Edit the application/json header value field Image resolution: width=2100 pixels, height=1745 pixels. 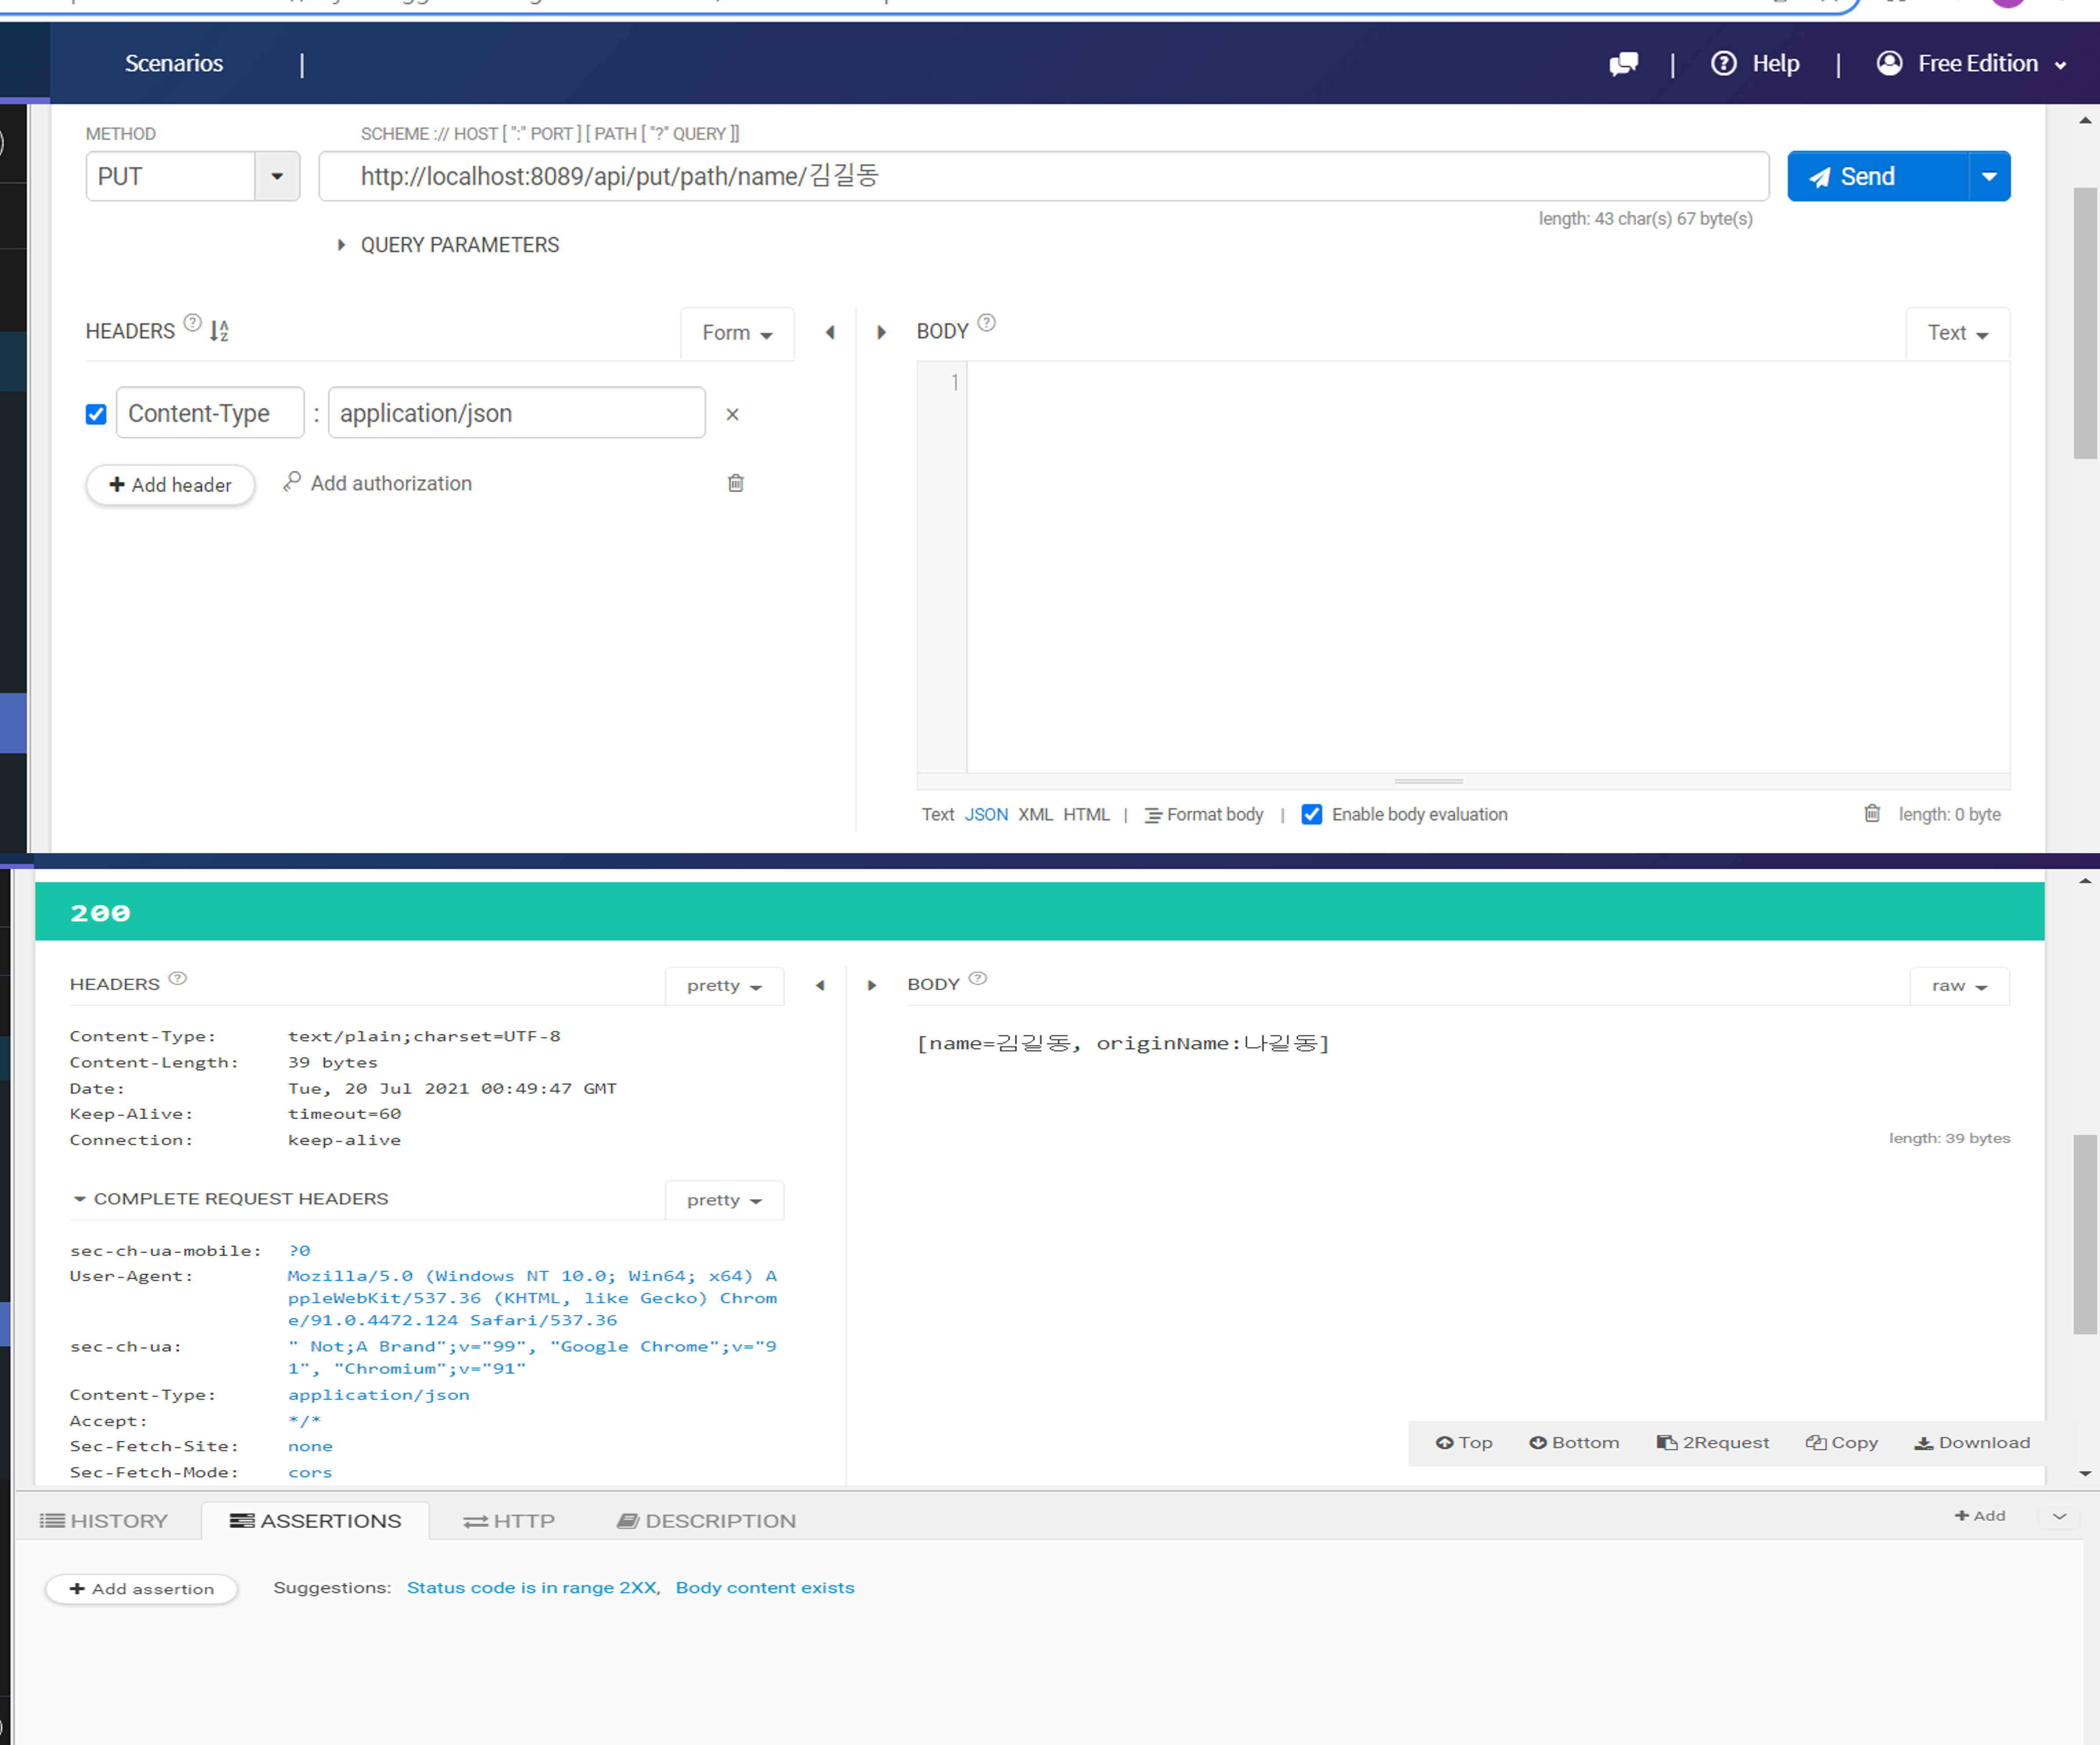coord(517,413)
